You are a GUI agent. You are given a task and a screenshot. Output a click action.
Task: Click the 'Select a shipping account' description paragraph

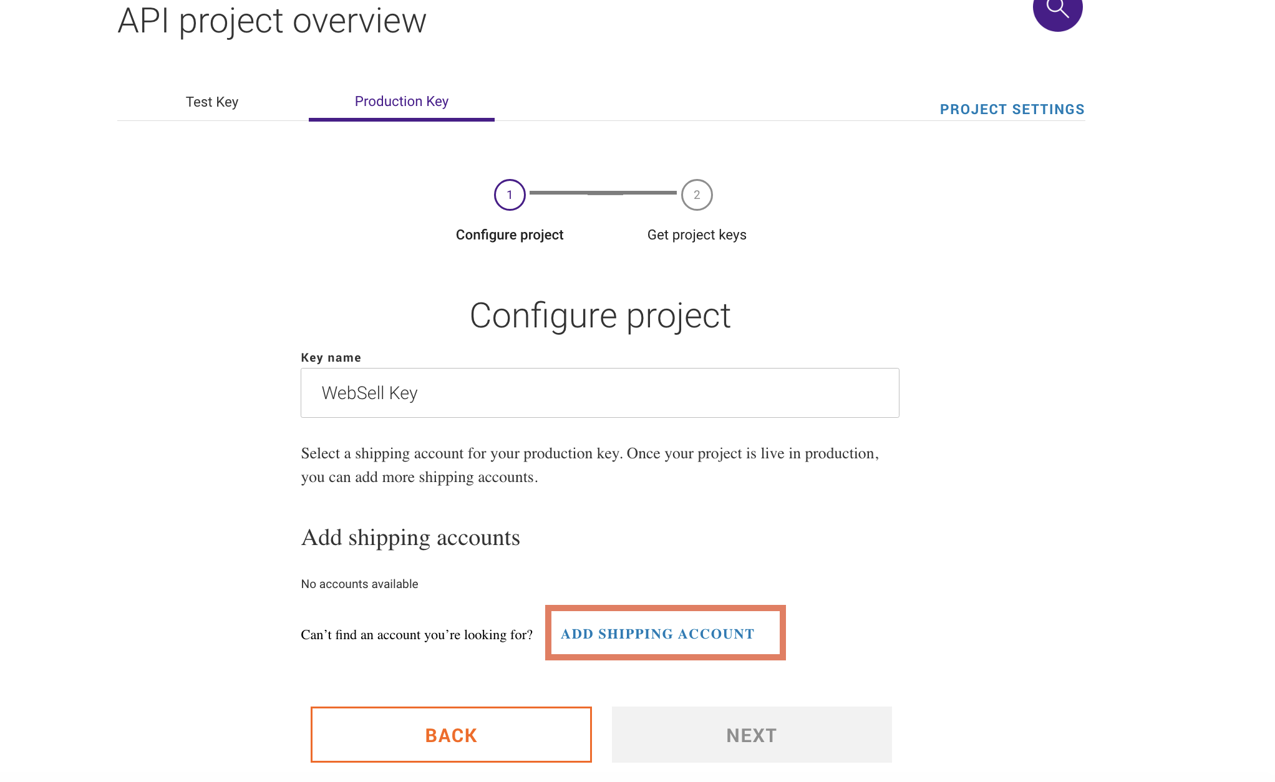click(590, 465)
